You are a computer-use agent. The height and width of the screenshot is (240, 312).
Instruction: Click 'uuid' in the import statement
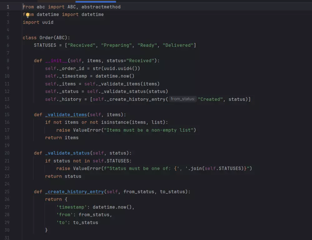(48, 22)
